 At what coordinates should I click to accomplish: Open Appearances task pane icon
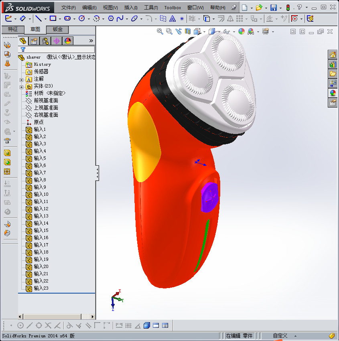pyautogui.click(x=333, y=93)
